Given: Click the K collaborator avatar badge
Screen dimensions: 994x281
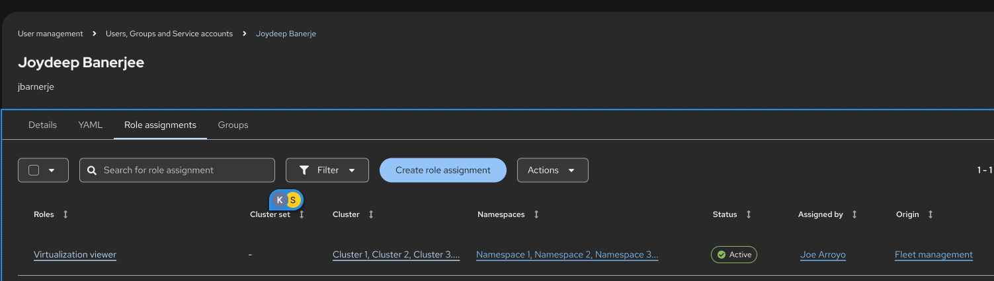Looking at the screenshot, I should [x=280, y=199].
